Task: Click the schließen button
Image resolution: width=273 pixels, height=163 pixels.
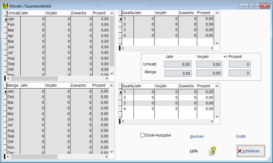Action: (251, 151)
